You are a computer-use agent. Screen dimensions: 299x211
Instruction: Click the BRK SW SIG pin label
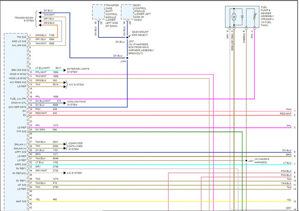pyautogui.click(x=19, y=70)
